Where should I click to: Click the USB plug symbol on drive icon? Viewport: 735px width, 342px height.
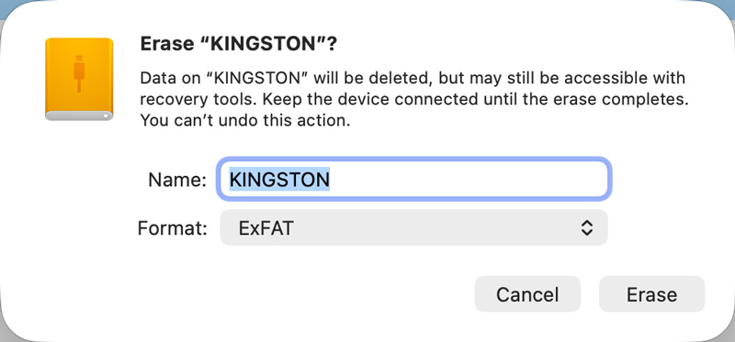tap(79, 73)
